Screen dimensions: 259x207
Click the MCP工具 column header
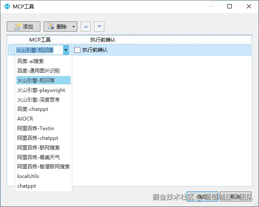40,40
